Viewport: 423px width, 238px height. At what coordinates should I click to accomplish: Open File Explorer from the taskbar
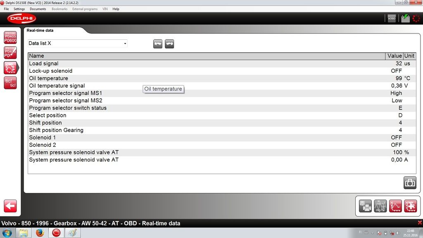click(24, 233)
